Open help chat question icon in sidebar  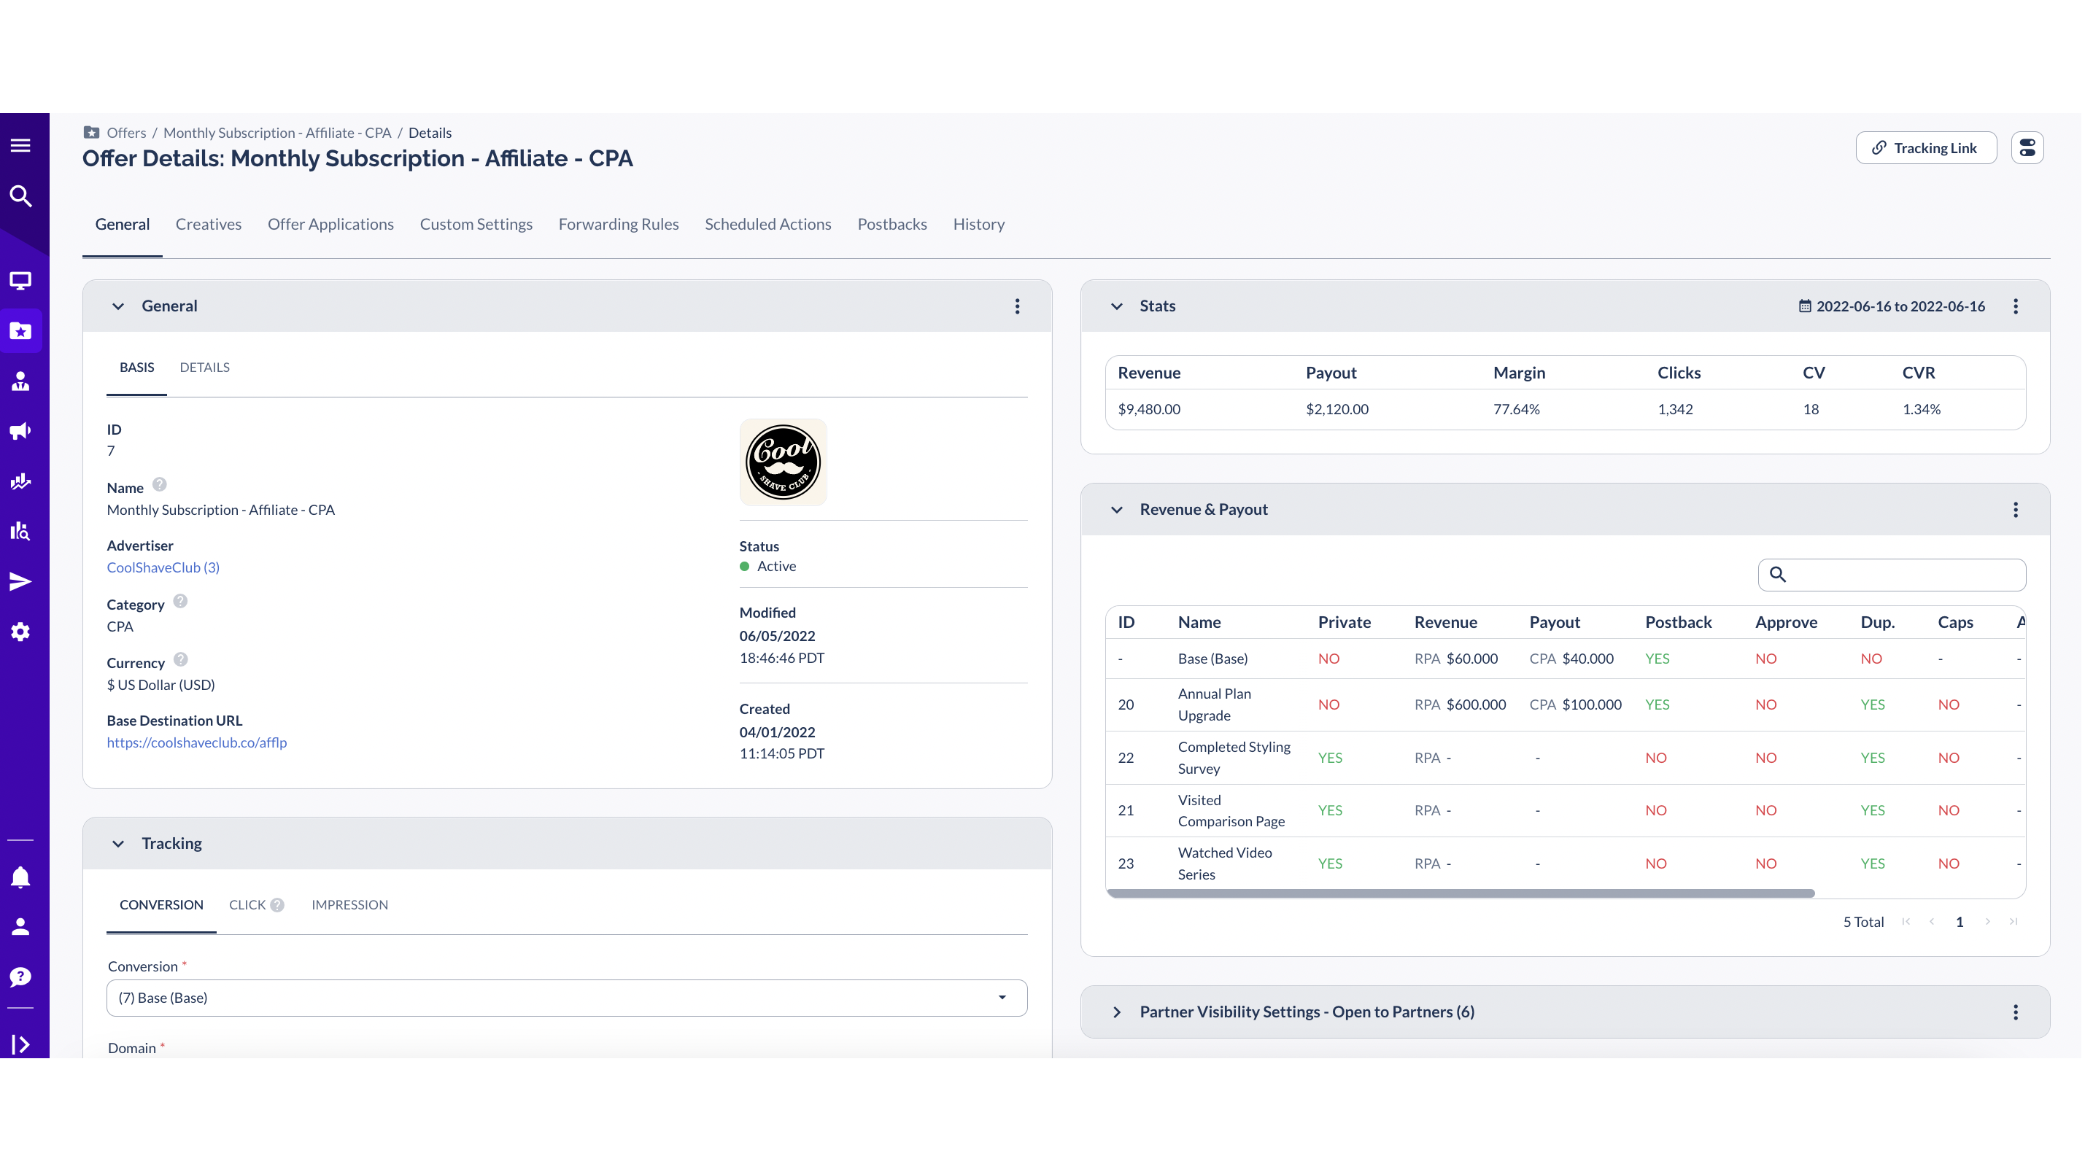coord(20,977)
